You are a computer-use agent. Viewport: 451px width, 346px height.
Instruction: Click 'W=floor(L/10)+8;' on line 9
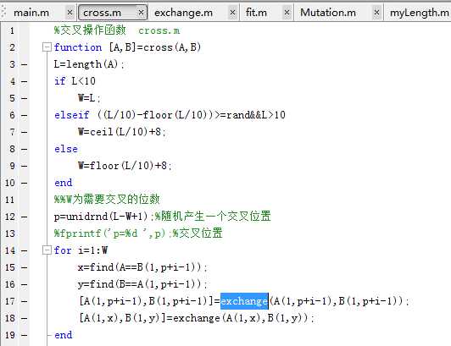pos(125,166)
